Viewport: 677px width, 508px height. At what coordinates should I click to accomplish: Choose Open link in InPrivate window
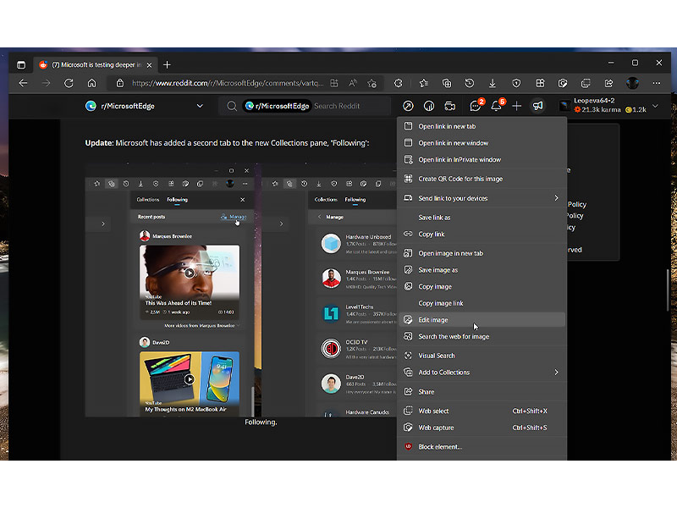click(x=482, y=159)
